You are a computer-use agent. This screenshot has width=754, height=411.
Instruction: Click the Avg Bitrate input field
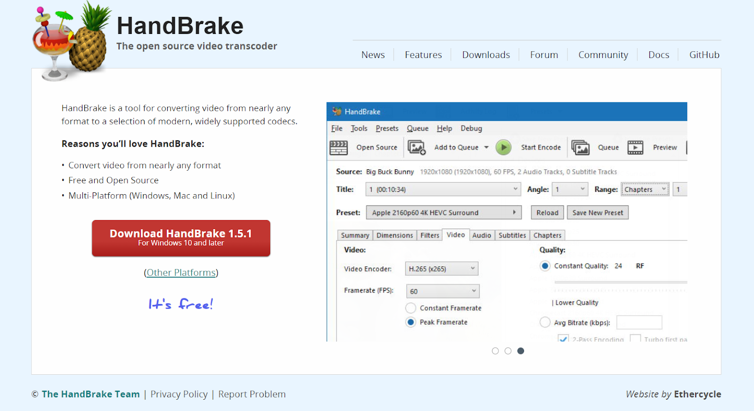click(639, 322)
